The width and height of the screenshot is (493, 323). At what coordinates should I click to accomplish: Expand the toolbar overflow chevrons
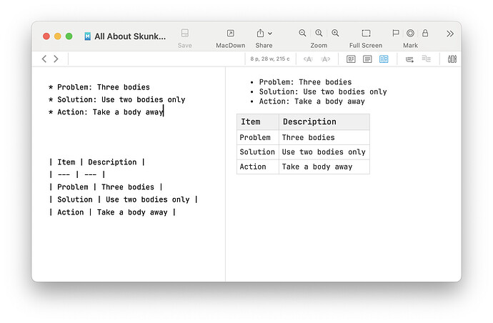(x=449, y=34)
